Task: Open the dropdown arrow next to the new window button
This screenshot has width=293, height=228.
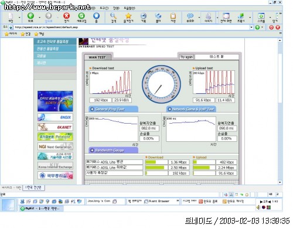Action: pos(19,18)
